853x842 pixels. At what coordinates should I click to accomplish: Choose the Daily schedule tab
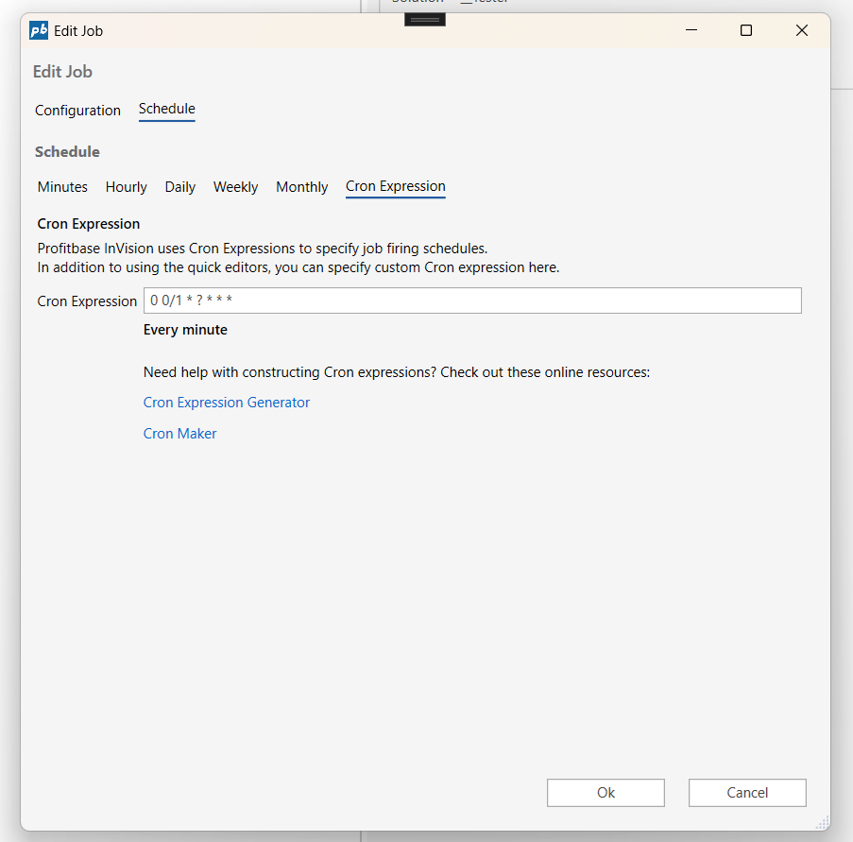[x=179, y=187]
